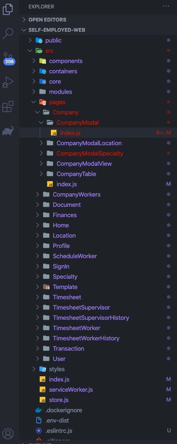Expand the Finances folder chevron
177x444 pixels.
(x=38, y=215)
